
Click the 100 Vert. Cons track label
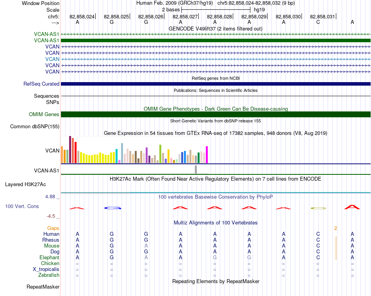coord(22,206)
